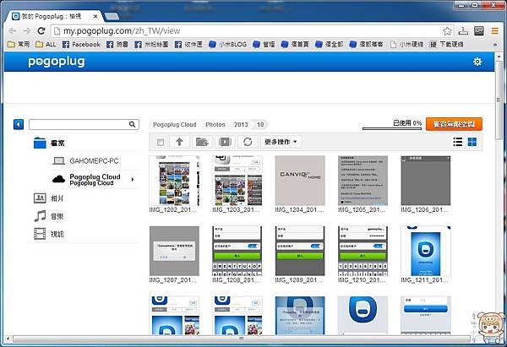Open settings gear in Pogoplug header
This screenshot has width=507, height=347.
click(x=477, y=62)
